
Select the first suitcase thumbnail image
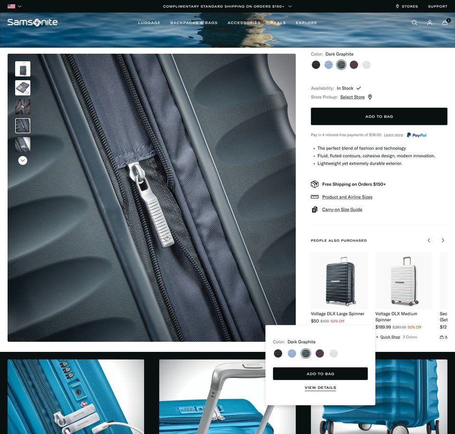click(x=23, y=69)
